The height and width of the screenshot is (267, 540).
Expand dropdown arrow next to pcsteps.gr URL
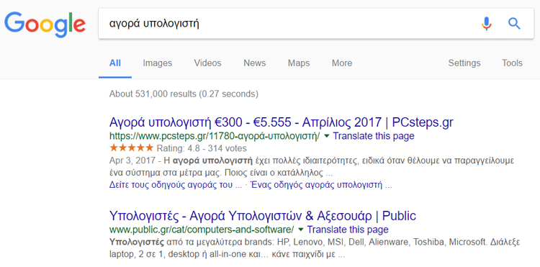pyautogui.click(x=326, y=136)
